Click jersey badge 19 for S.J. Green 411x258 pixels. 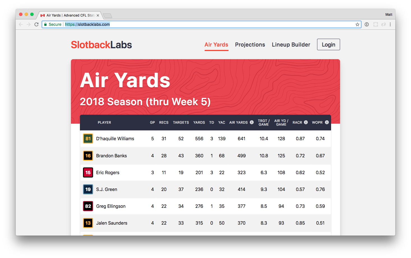(88, 189)
